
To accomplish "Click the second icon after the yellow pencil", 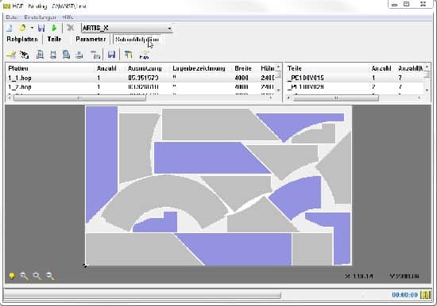I will [25, 55].
